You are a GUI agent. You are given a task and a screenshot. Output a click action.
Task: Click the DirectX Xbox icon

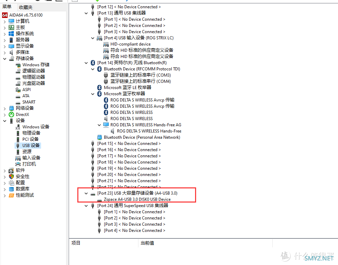click(x=11, y=115)
